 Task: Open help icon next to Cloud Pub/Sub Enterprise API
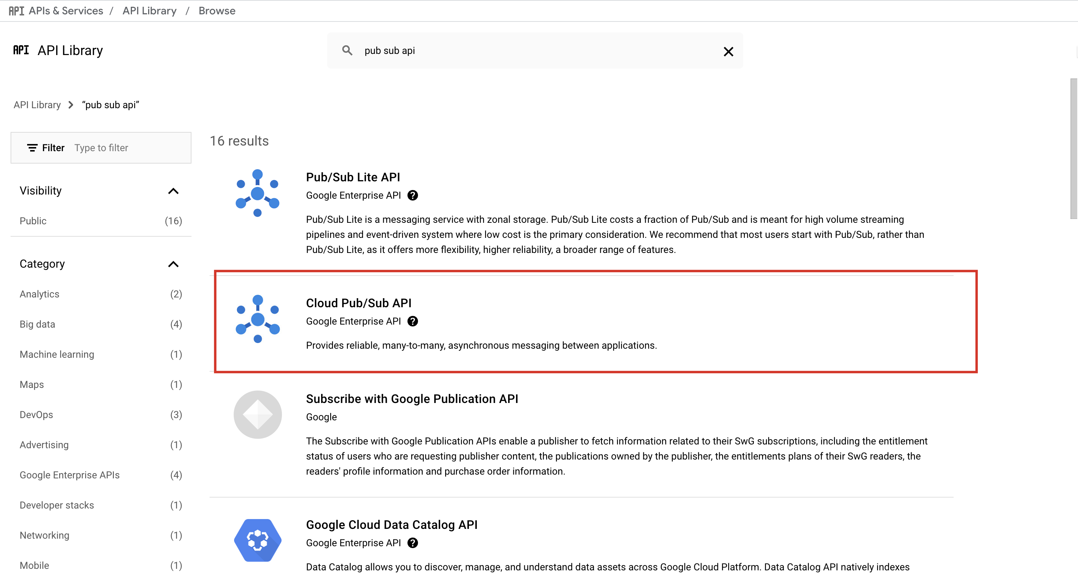(x=413, y=321)
